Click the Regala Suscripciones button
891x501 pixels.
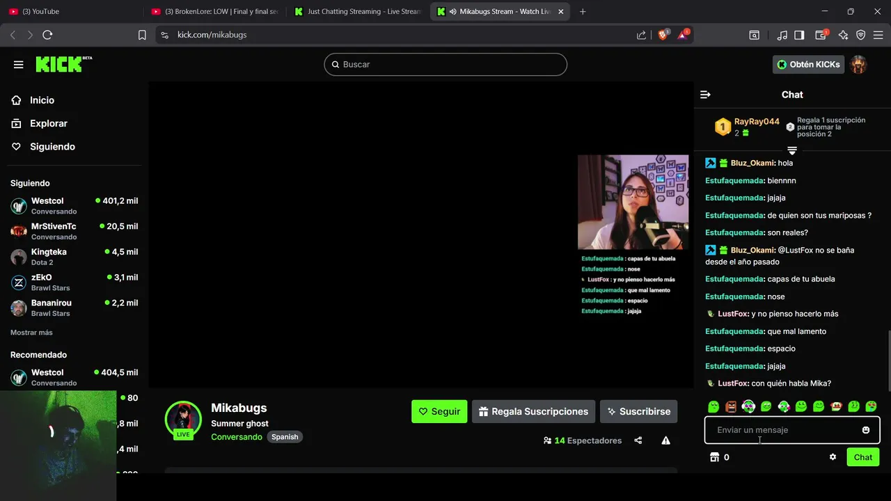coord(533,411)
